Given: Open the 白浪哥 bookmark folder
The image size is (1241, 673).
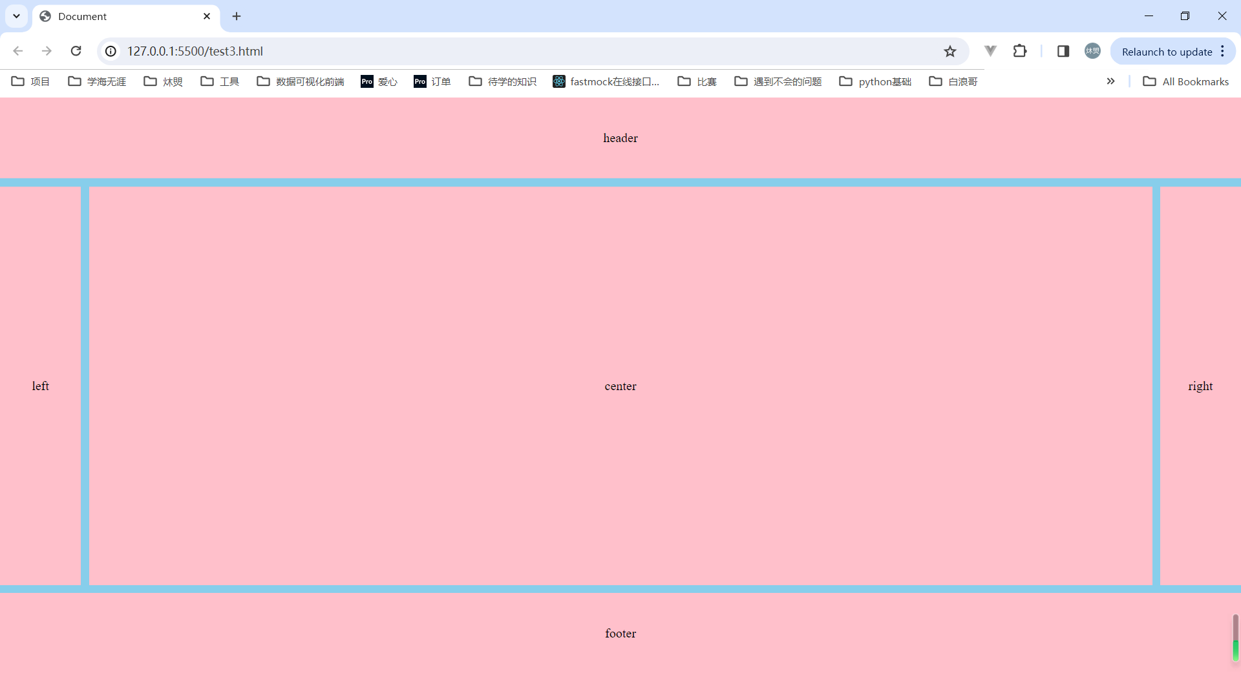Looking at the screenshot, I should 953,81.
